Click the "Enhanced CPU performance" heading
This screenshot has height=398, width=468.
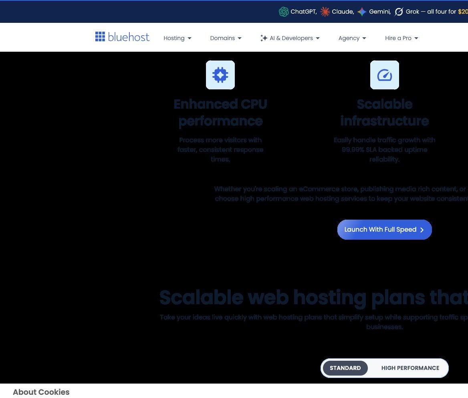coord(220,113)
